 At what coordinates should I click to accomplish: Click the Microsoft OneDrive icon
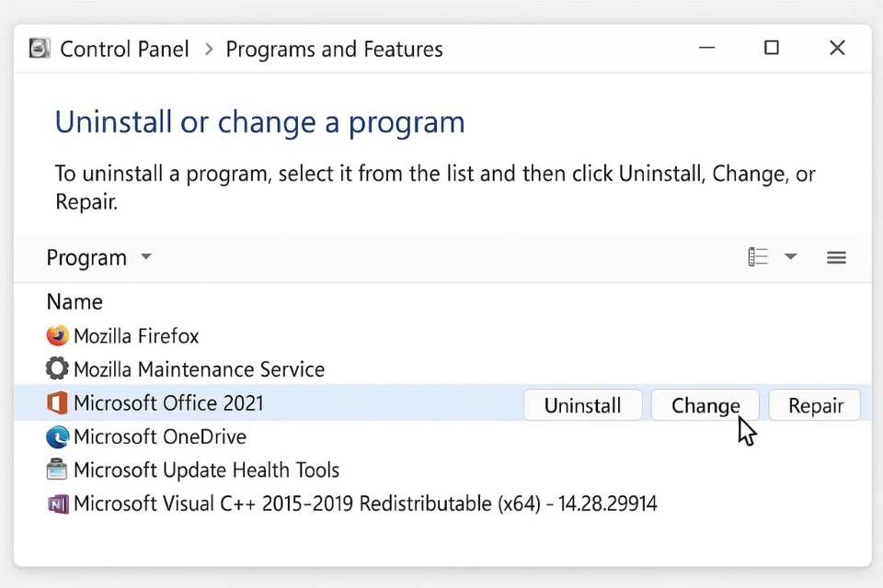pyautogui.click(x=57, y=436)
